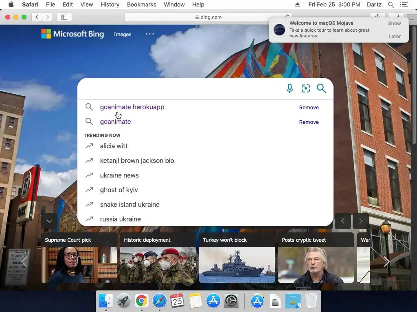Screen dimensions: 417x312
Task: Open the Edit menu
Action: pyautogui.click(x=68, y=4)
